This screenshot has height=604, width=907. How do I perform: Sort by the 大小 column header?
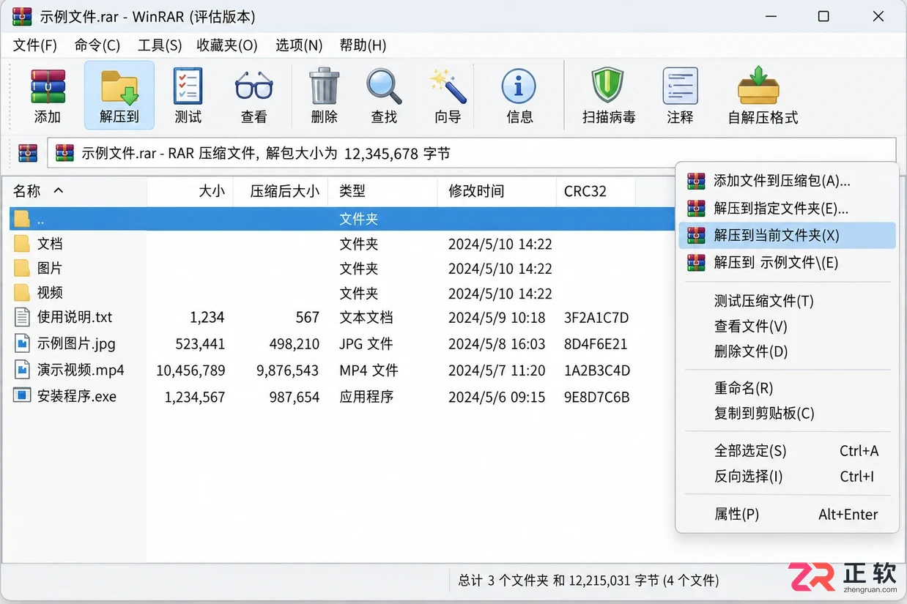tap(190, 191)
